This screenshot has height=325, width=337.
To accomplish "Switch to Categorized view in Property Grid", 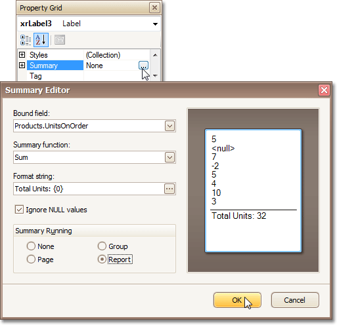I will [x=26, y=40].
